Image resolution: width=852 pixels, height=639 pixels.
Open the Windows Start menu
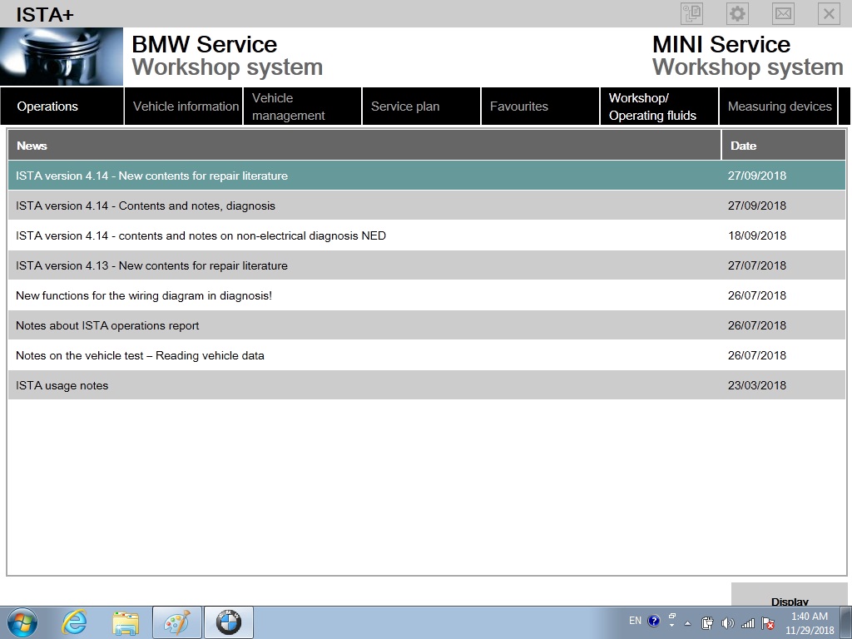(22, 622)
